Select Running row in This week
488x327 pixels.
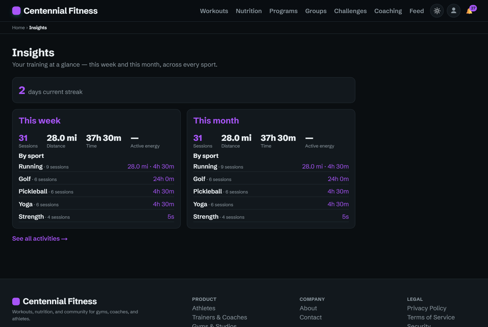96,166
